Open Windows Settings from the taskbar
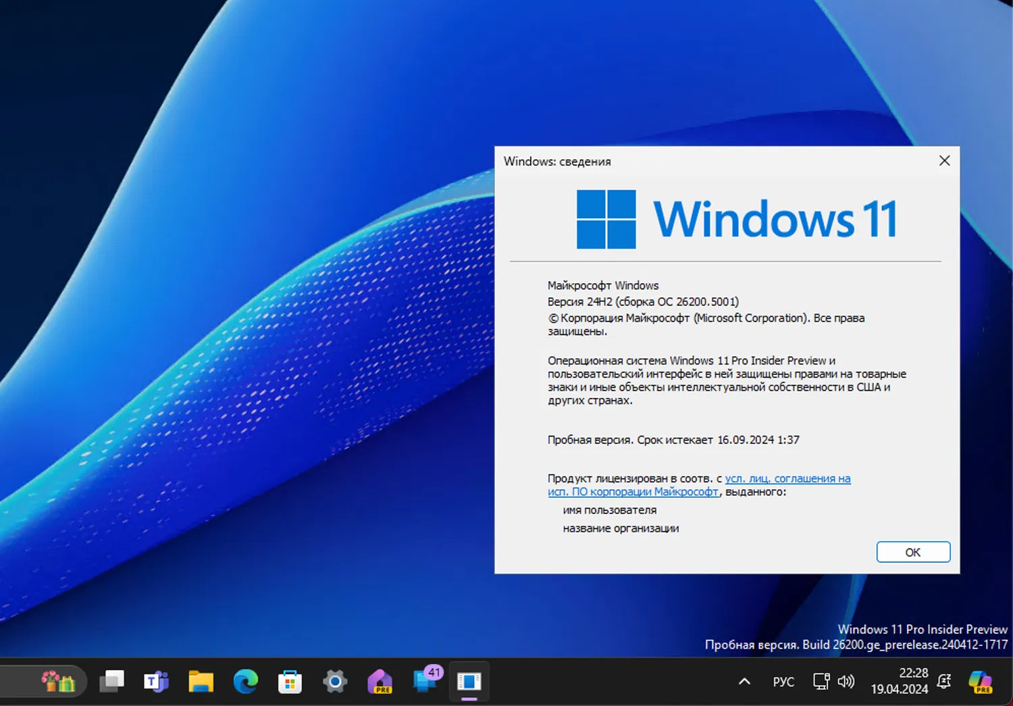Screen dimensions: 1013x706 coord(335,681)
